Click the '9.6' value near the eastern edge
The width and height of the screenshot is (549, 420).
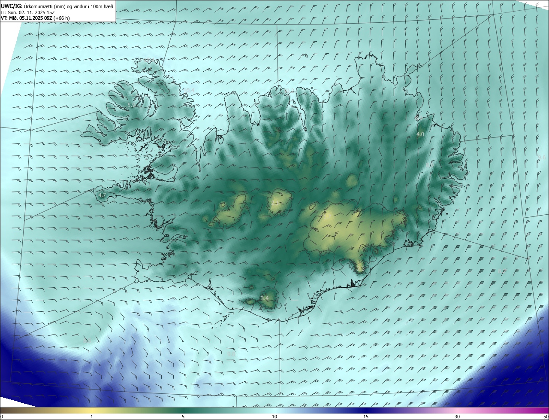coord(541,158)
